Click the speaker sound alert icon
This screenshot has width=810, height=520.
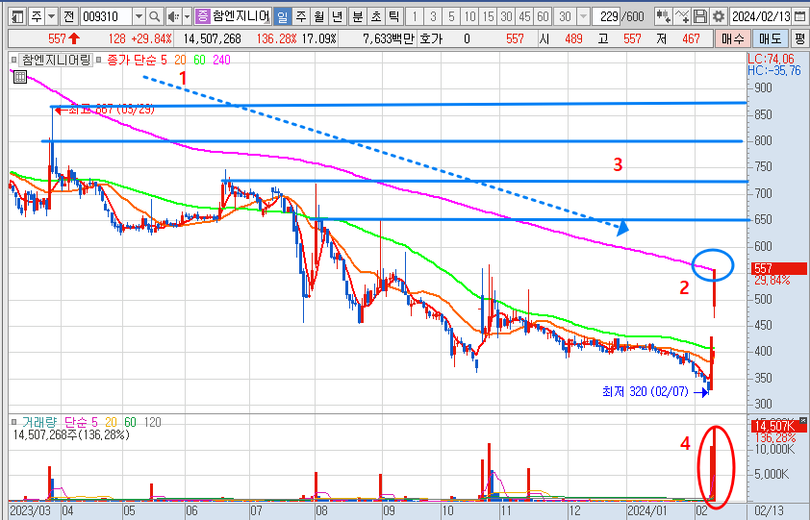pyautogui.click(x=173, y=16)
